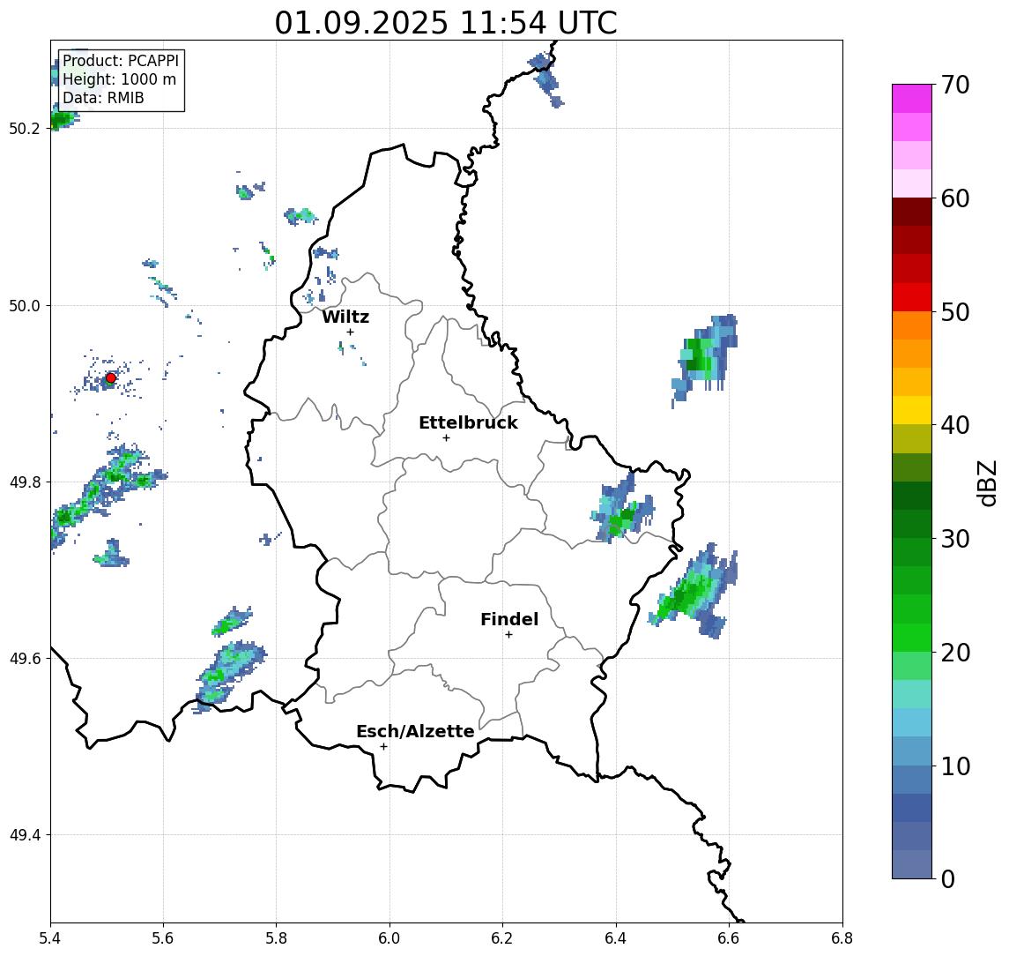Click the dBZ colorbar axis label

[987, 482]
